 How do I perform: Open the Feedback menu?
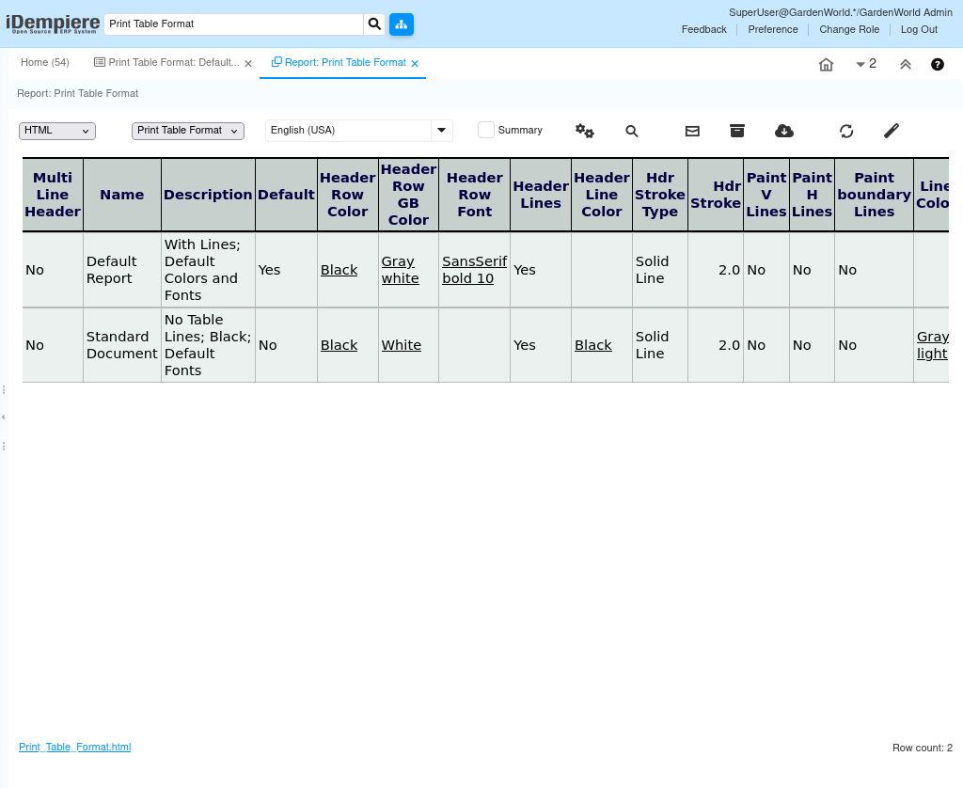click(x=703, y=29)
